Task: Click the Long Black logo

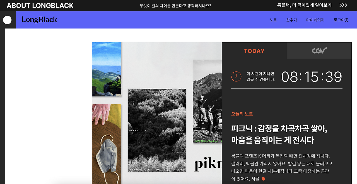Action: coord(39,20)
